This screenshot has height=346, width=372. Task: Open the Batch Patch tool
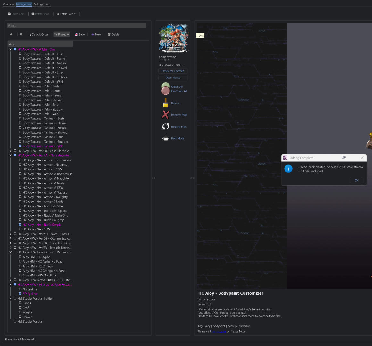(x=40, y=14)
